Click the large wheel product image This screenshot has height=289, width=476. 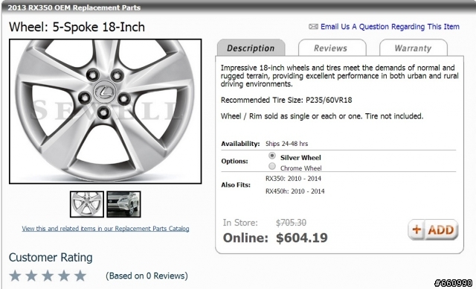pos(106,111)
